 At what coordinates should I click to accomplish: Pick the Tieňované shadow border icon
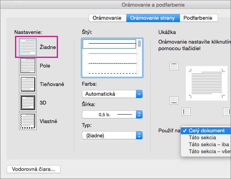click(28, 84)
